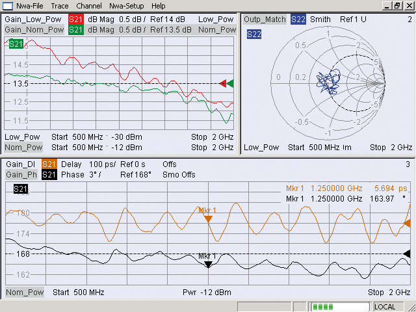416x312 pixels.
Task: Open the Nwa-Setup menu
Action: click(127, 6)
